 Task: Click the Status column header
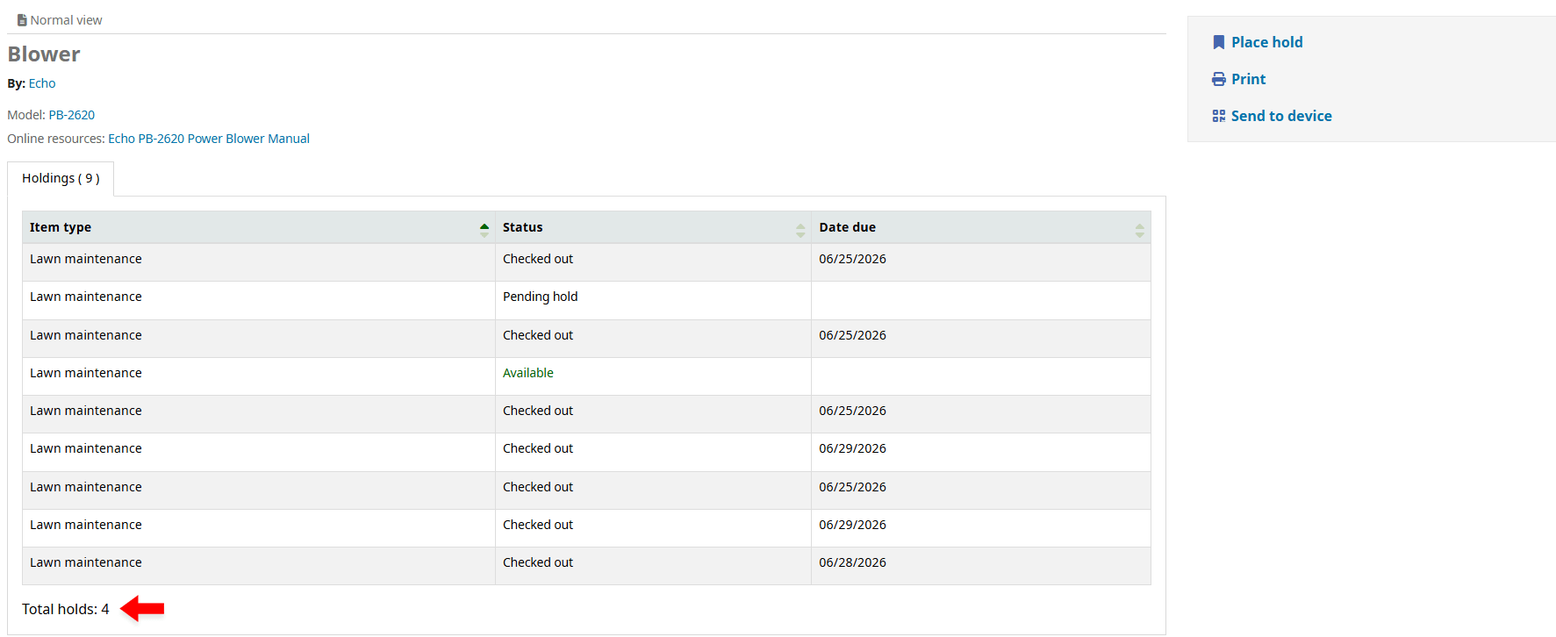[x=653, y=227]
